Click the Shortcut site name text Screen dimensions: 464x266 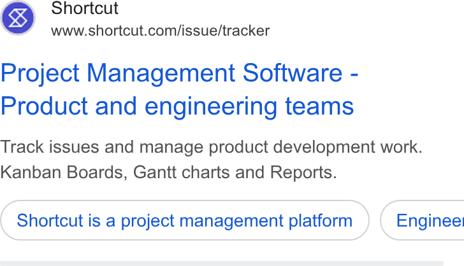coord(85,8)
